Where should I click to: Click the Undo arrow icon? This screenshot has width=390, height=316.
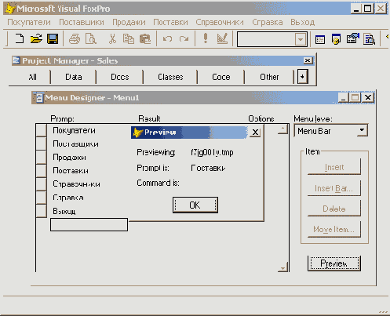[167, 39]
